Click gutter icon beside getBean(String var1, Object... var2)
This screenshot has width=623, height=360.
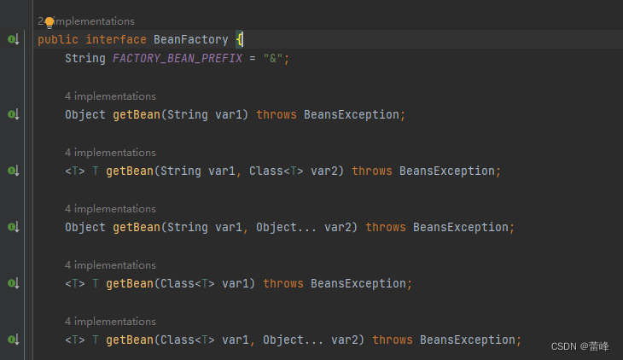[x=14, y=227]
